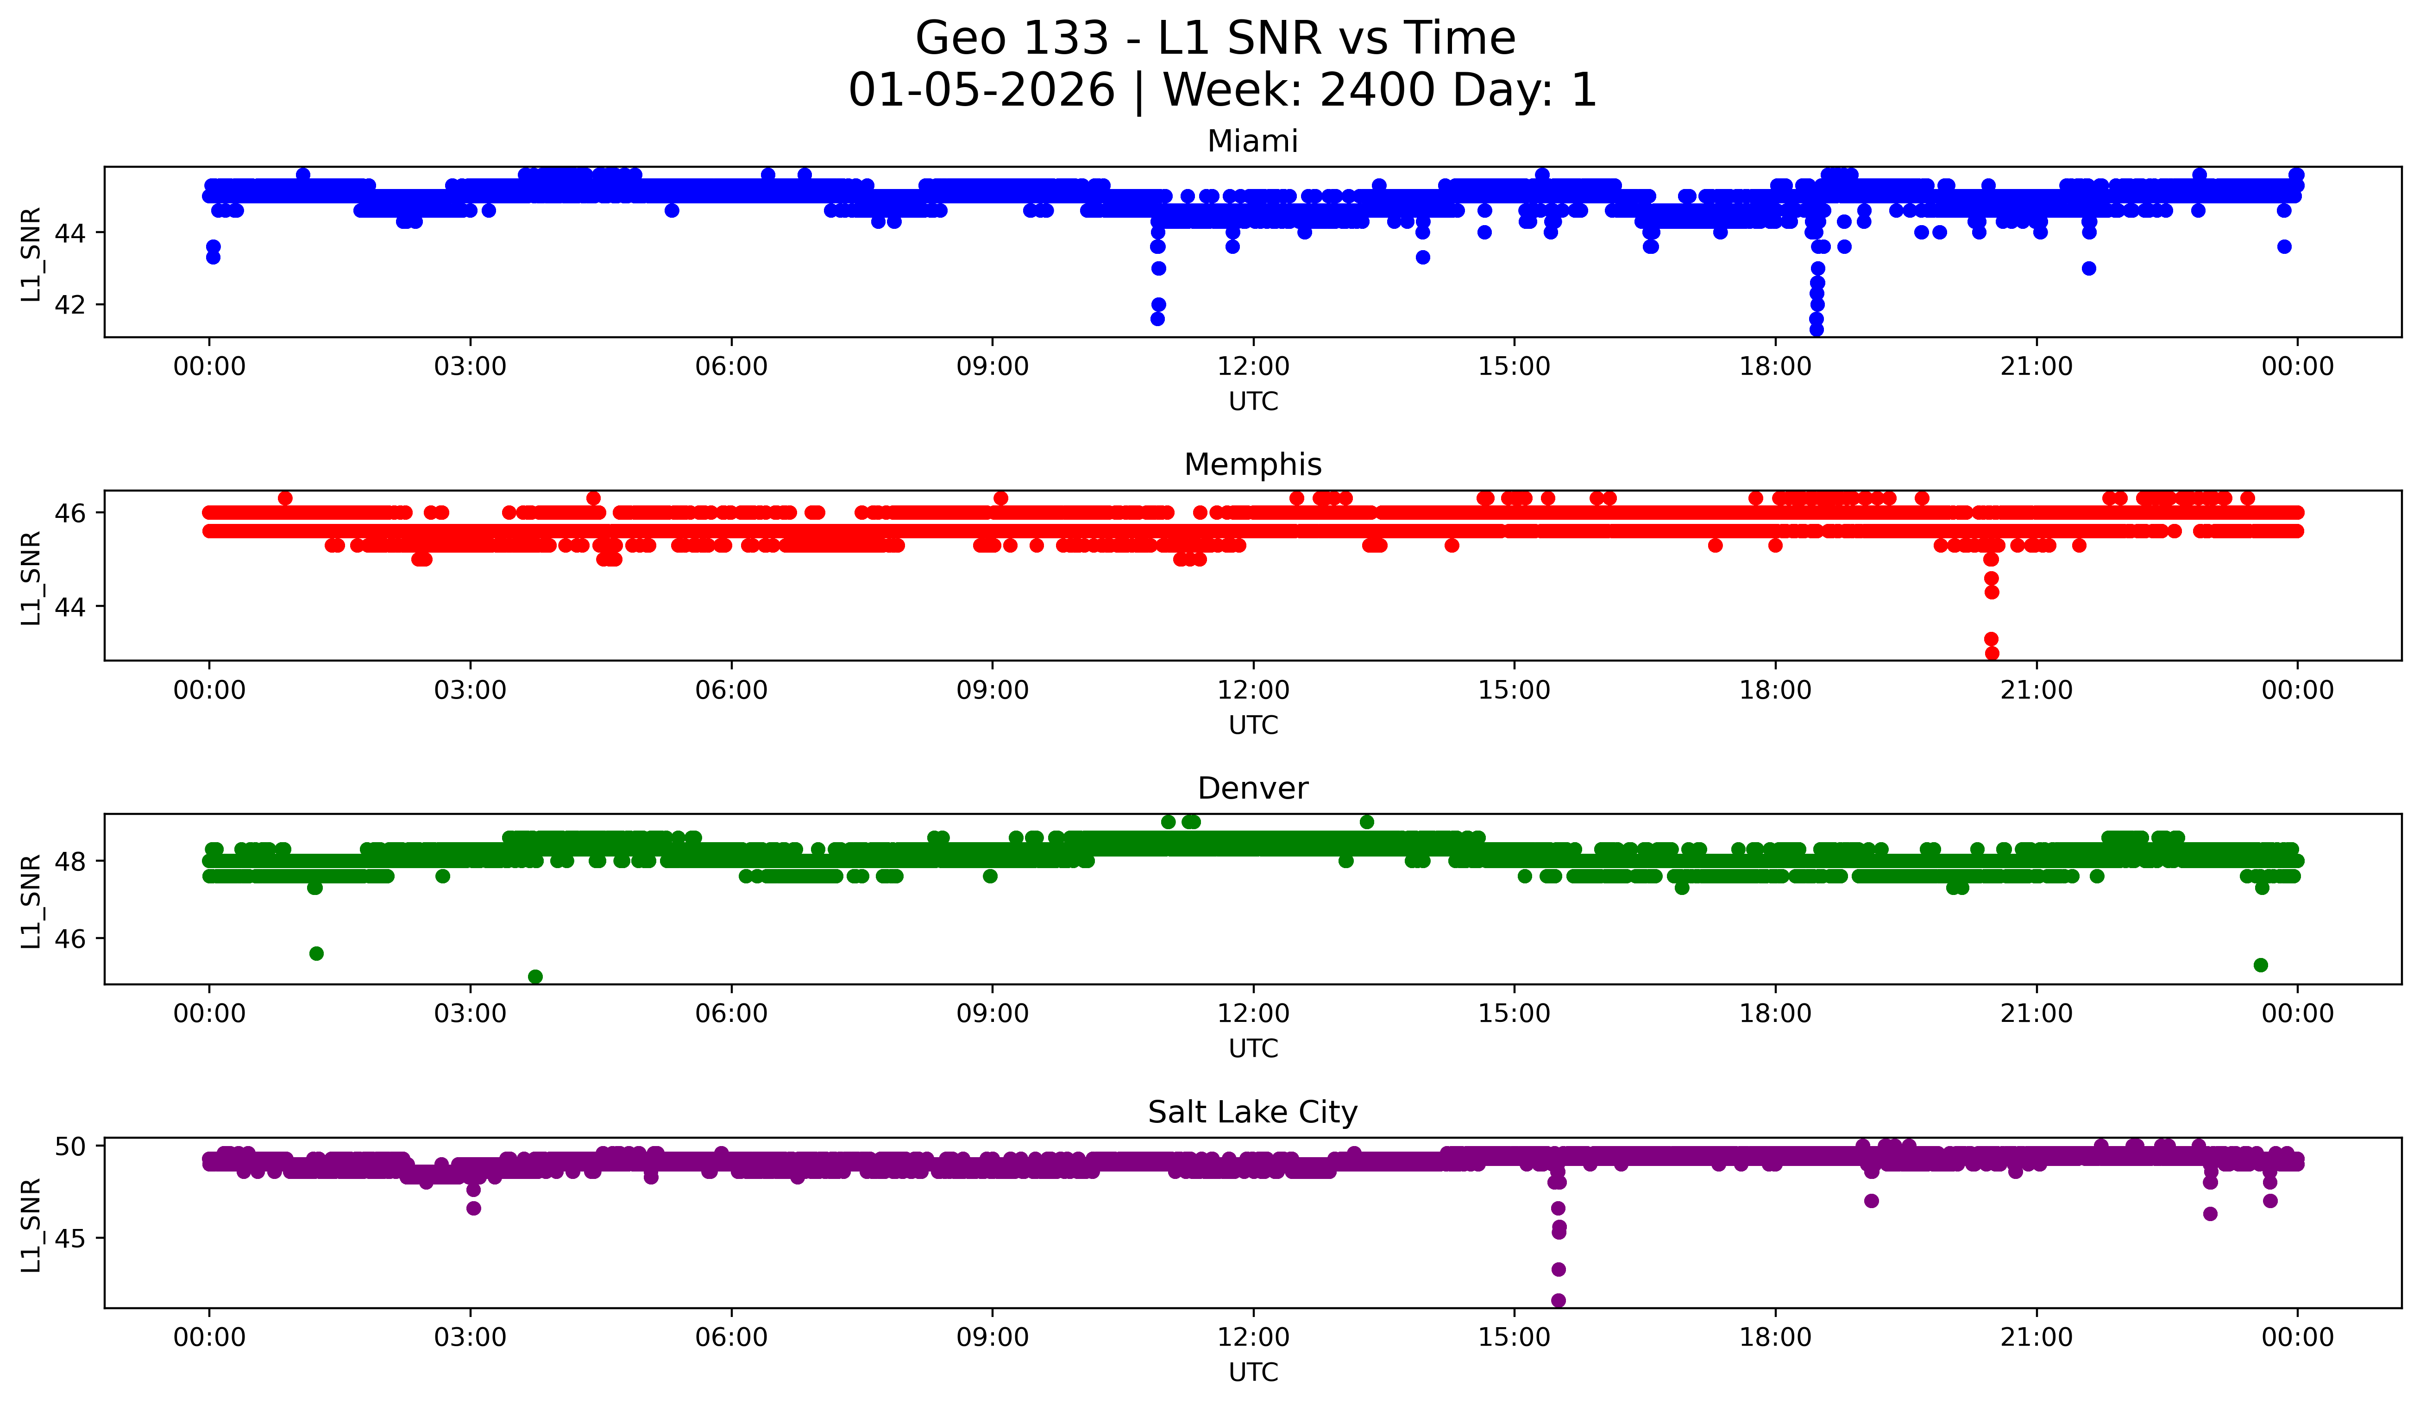This screenshot has width=2420, height=1405.
Task: Click the 42 y-axis tick of the Miami plot
Action: pyautogui.click(x=70, y=305)
